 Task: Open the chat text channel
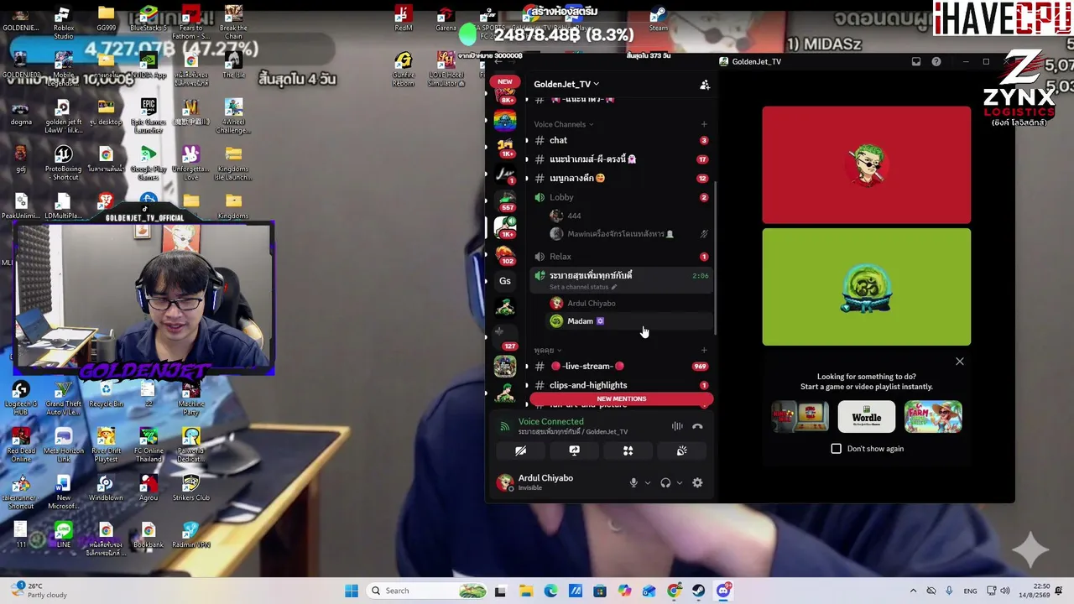click(x=621, y=140)
